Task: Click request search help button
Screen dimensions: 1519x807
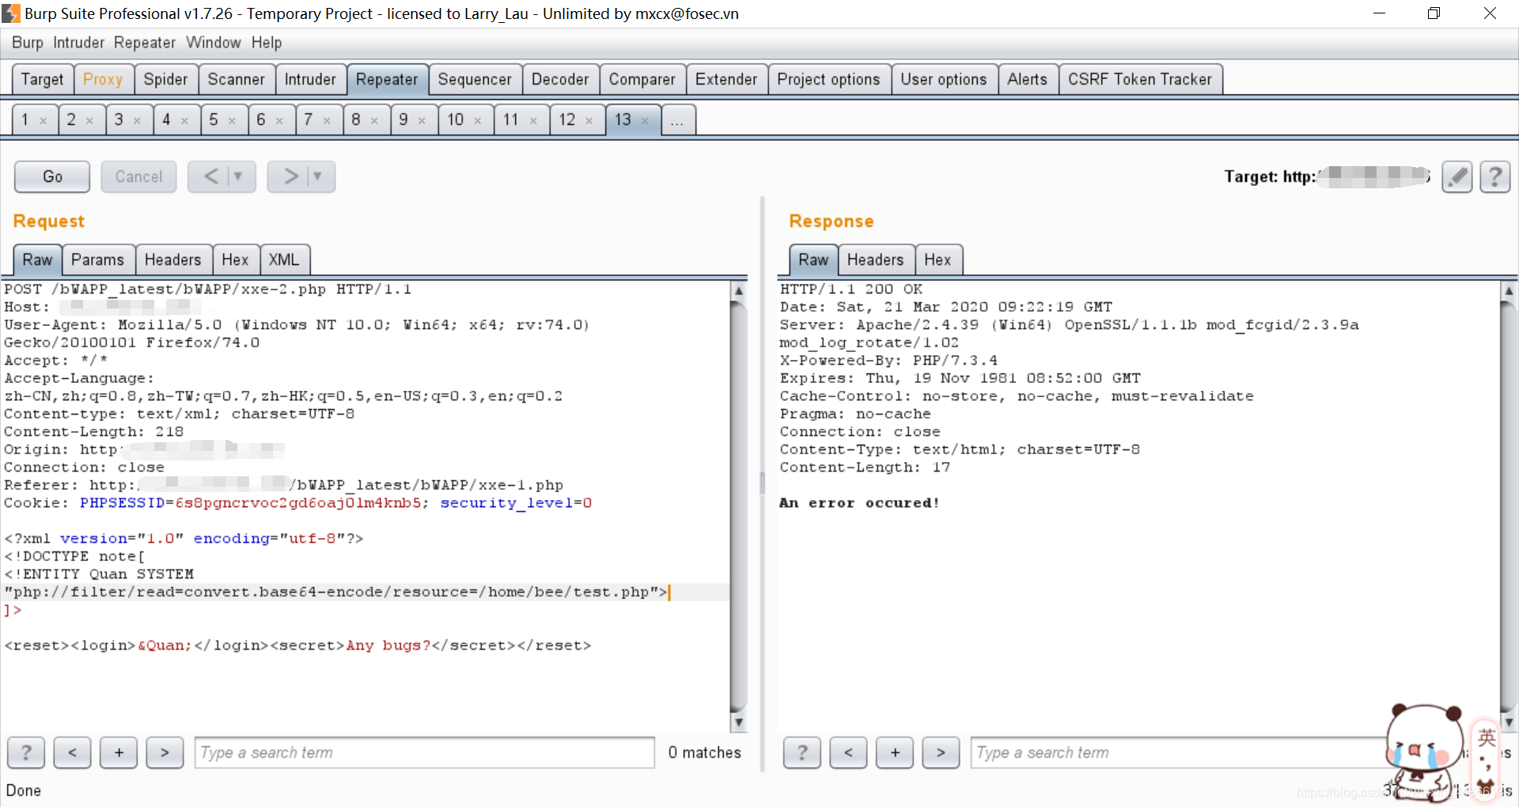Action: click(26, 752)
